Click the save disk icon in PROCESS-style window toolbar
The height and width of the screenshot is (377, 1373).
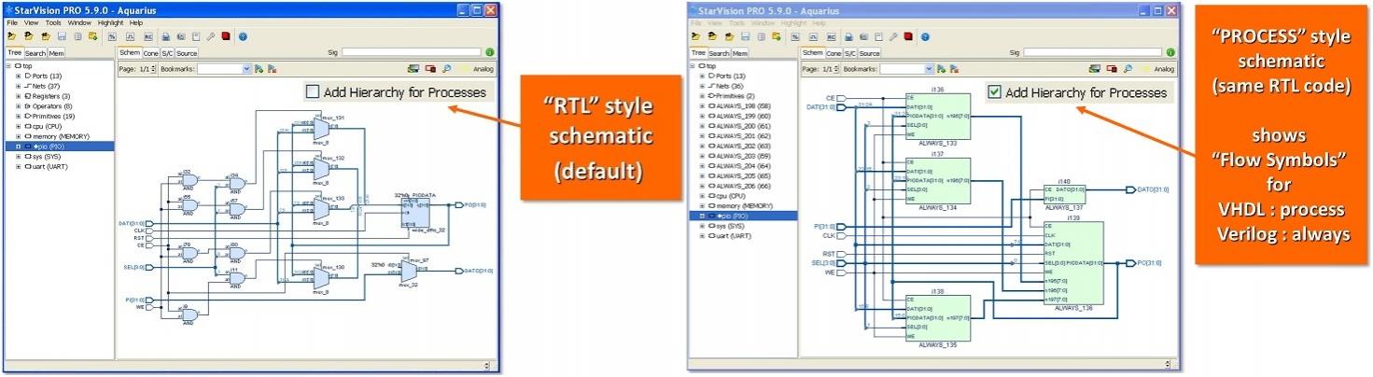[x=745, y=36]
